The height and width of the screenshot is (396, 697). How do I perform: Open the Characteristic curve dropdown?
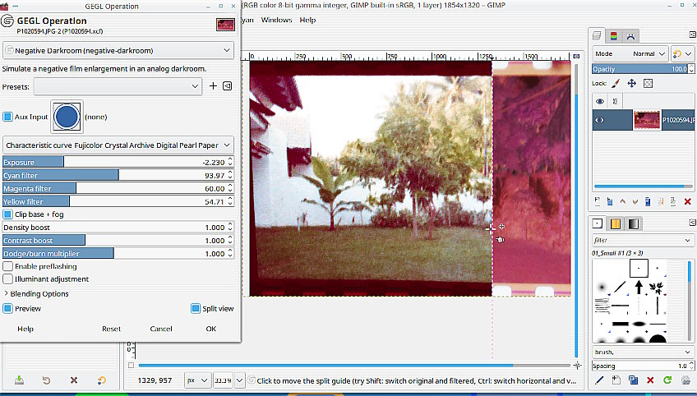click(x=118, y=145)
